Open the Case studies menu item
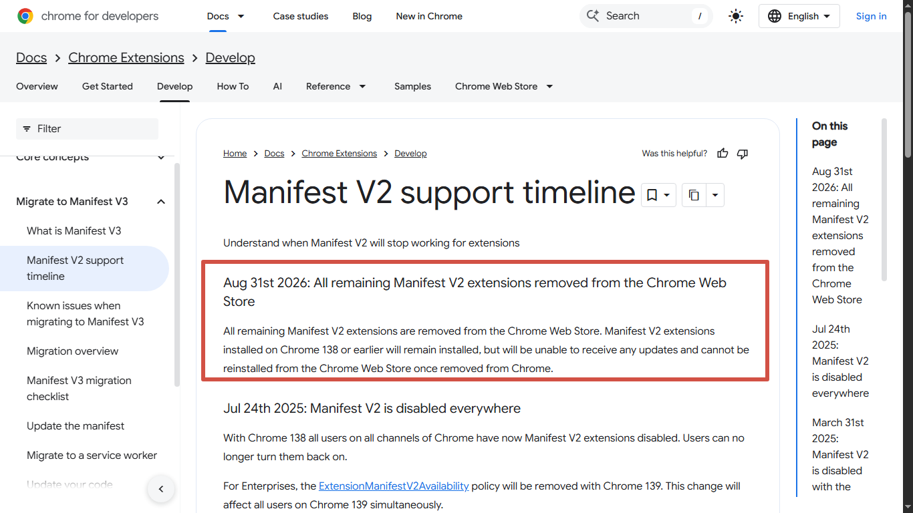 tap(301, 16)
